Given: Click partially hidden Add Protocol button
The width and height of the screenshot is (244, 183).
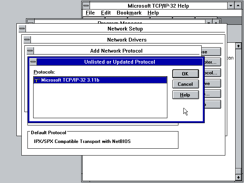Looking at the screenshot, I should (x=212, y=73).
